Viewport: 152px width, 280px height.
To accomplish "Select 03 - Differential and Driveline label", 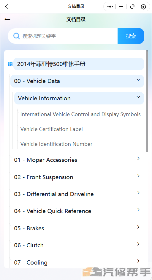I will pyautogui.click(x=54, y=194).
